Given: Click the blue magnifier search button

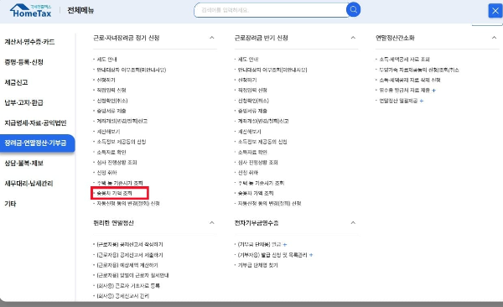Looking at the screenshot, I should click(353, 9).
